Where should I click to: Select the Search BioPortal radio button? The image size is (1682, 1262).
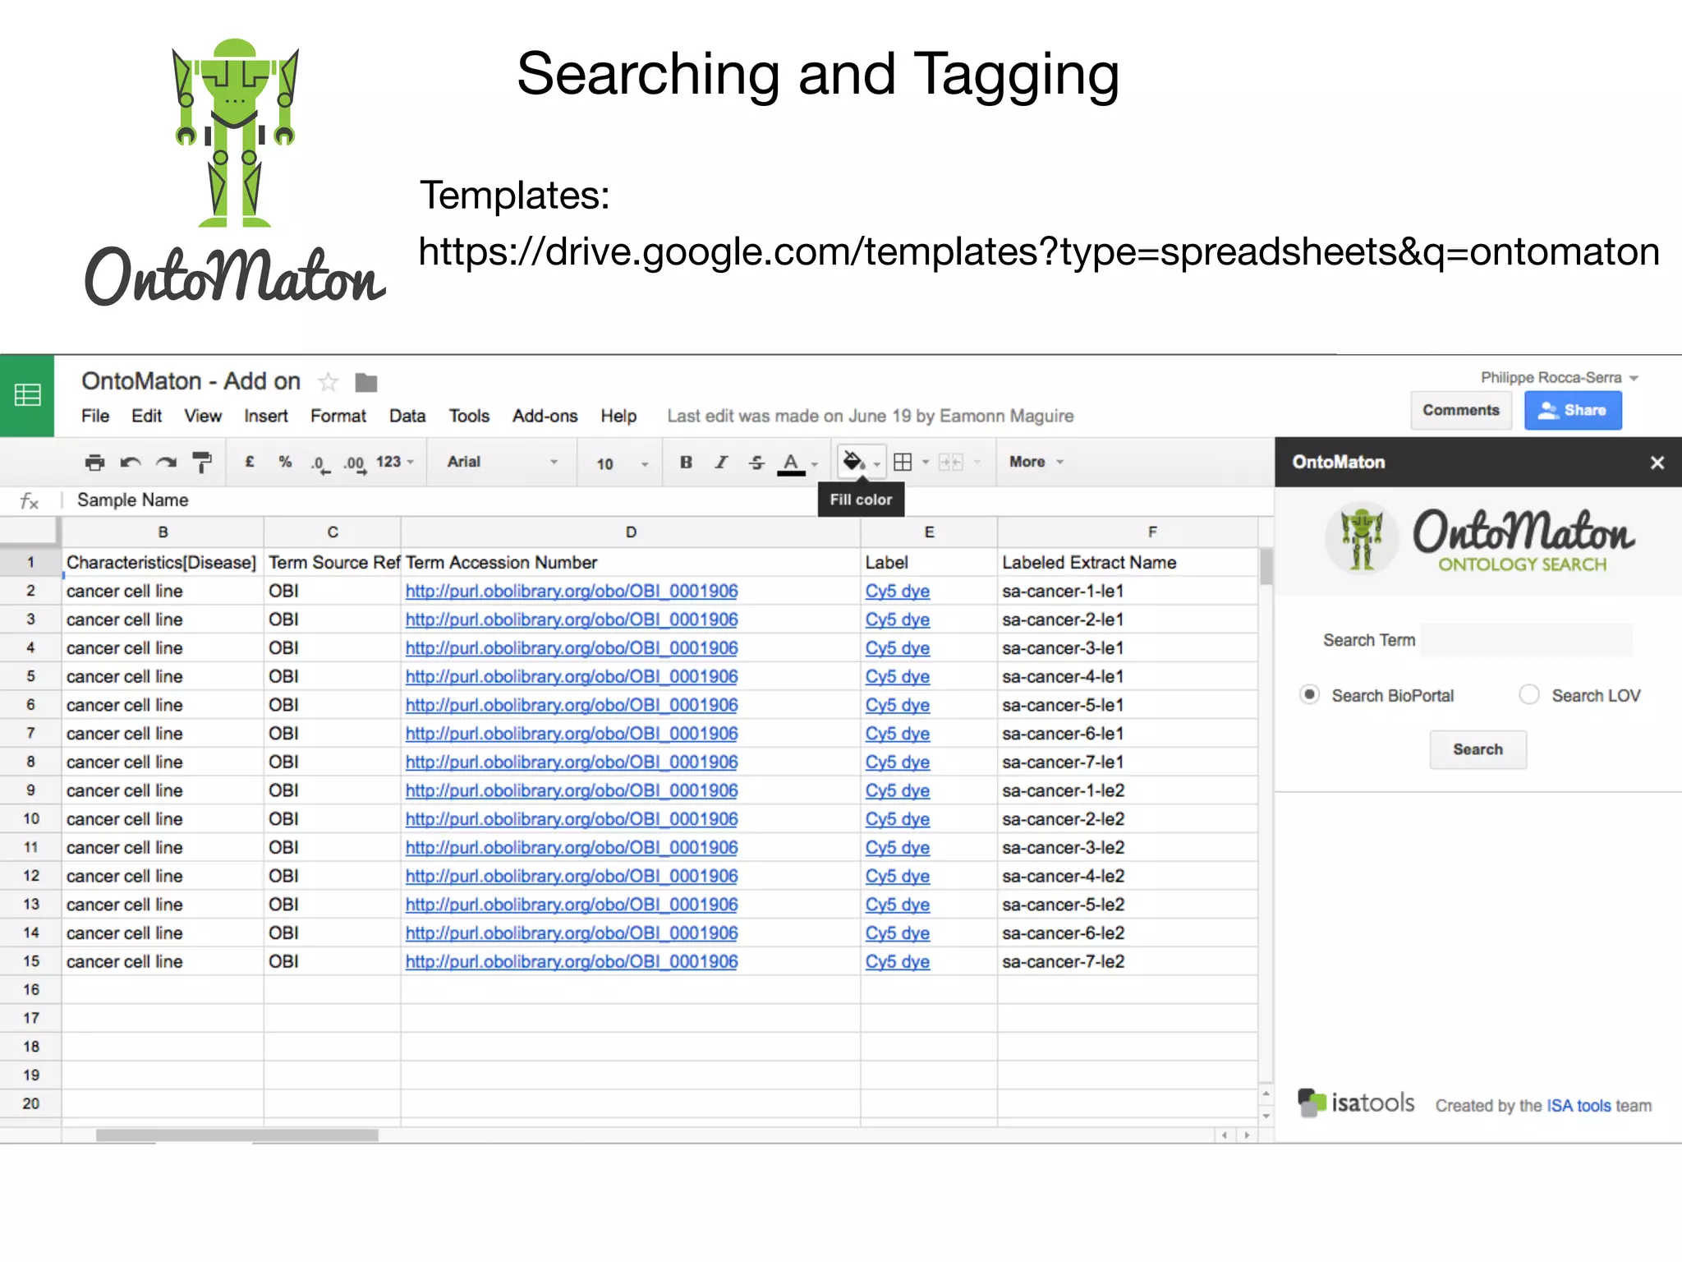[1310, 695]
